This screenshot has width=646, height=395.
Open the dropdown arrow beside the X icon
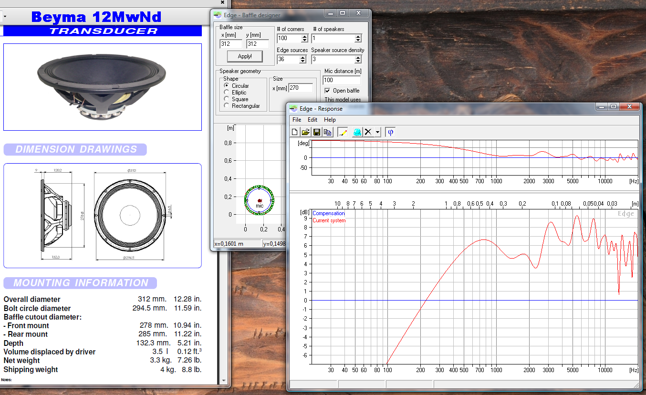377,132
